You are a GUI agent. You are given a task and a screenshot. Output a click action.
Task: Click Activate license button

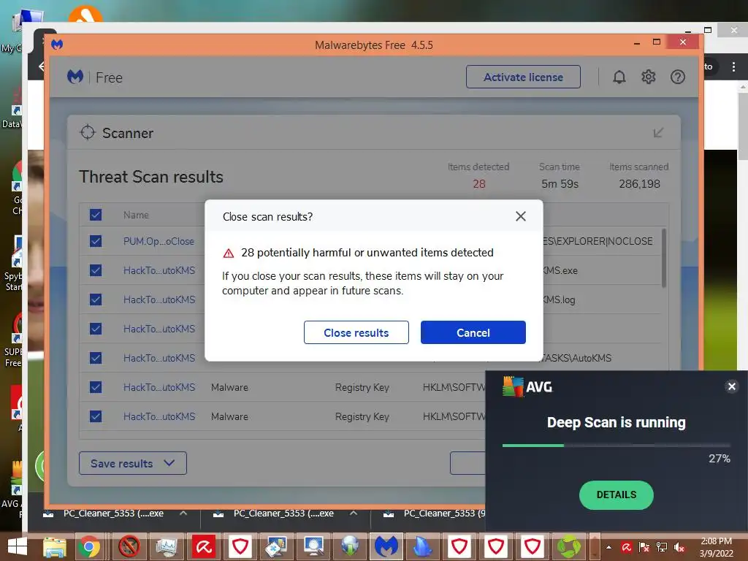pos(523,77)
